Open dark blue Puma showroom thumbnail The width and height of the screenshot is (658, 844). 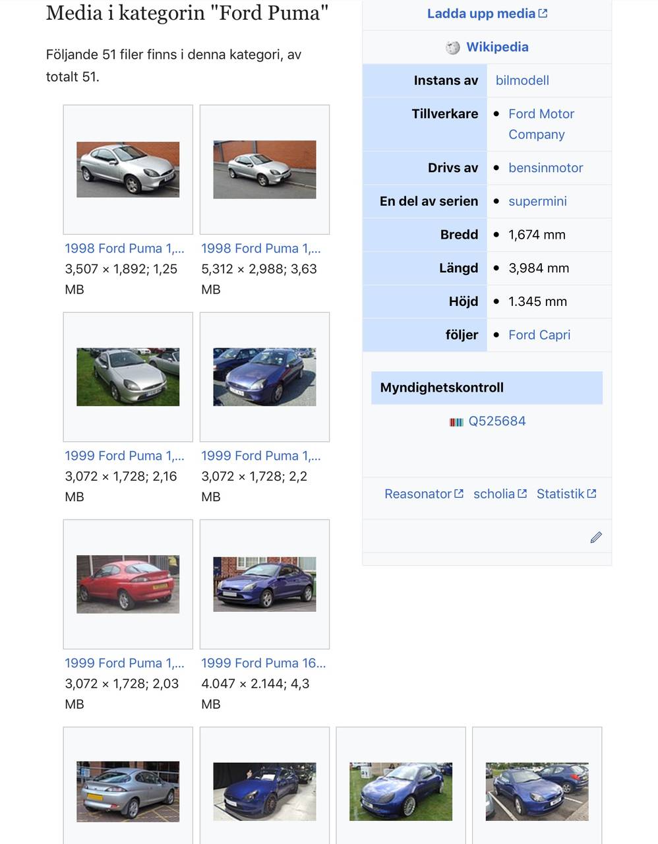pyautogui.click(x=264, y=791)
